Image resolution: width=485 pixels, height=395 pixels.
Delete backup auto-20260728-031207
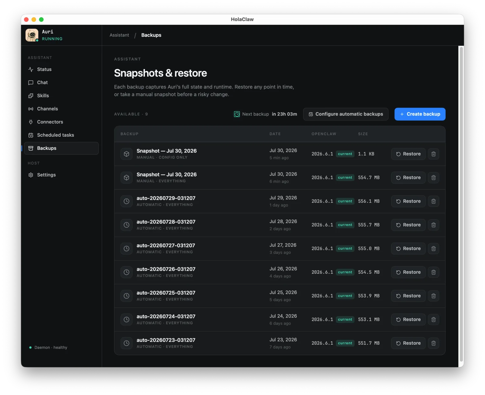[x=433, y=225]
